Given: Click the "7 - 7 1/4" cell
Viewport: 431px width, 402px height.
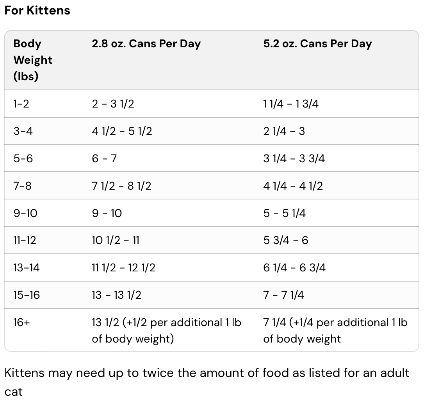Looking at the screenshot, I should (283, 295).
